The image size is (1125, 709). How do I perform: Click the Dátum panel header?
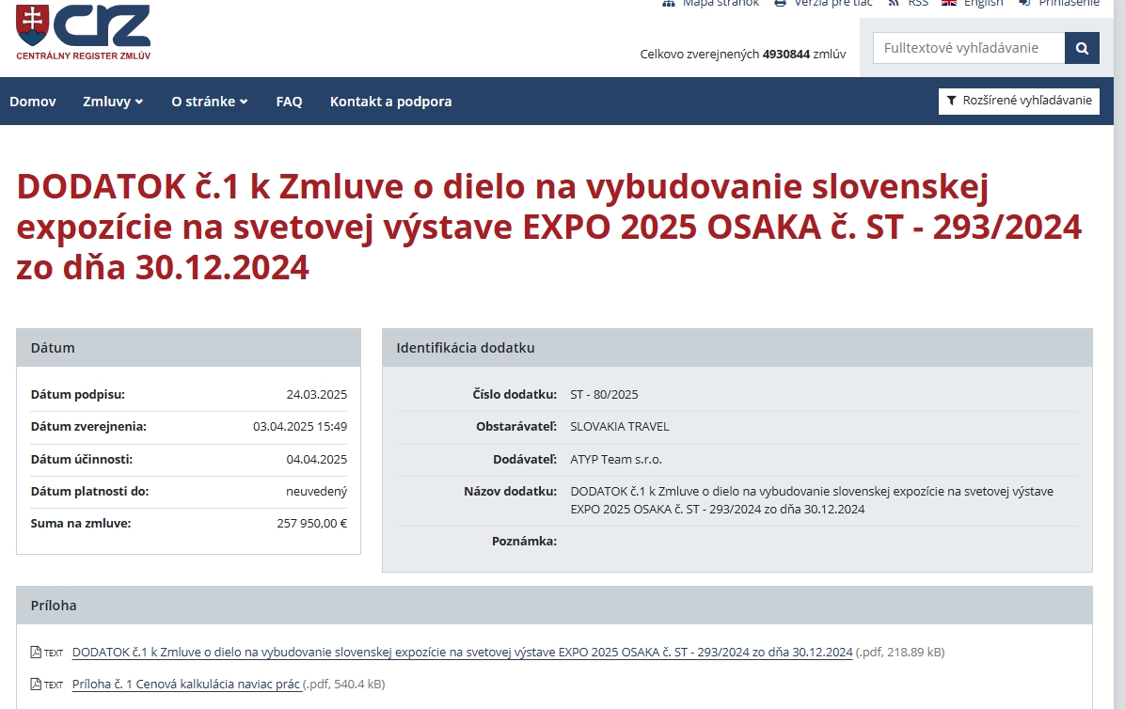[x=189, y=348]
